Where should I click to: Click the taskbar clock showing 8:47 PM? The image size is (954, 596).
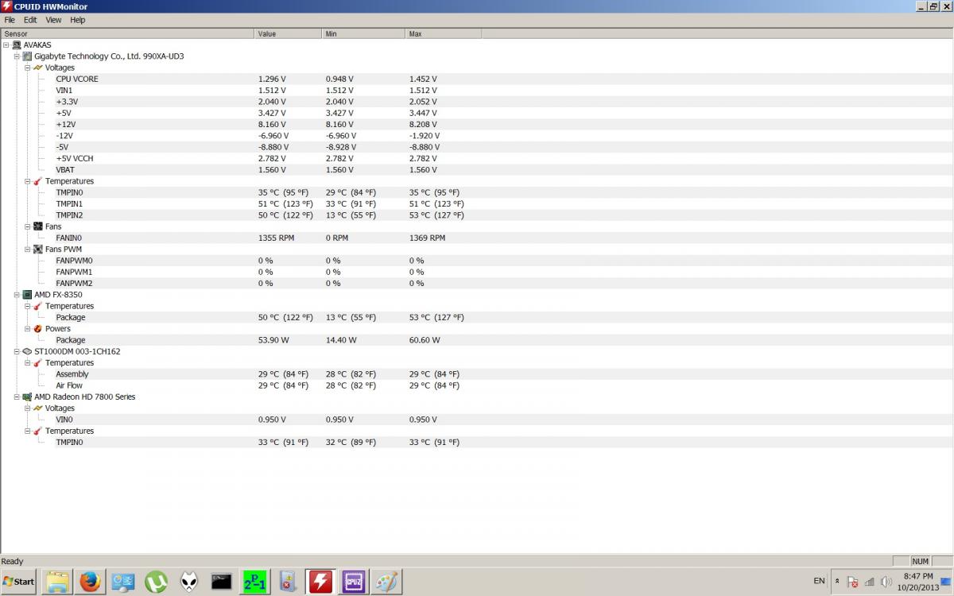[917, 582]
